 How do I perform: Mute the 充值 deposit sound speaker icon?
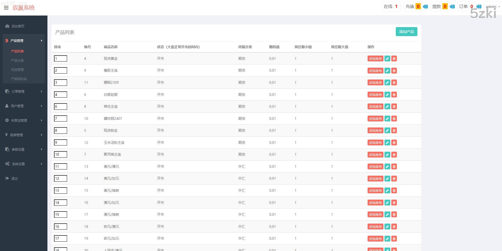pyautogui.click(x=426, y=7)
